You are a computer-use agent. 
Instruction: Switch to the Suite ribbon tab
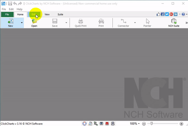(60, 14)
